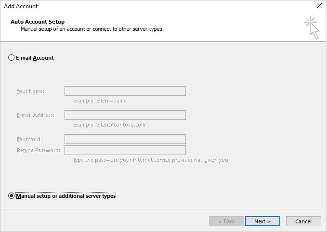Screen dimensions: 327x232
Task: Click the 'Auto Account Setup' heading
Action: point(37,22)
